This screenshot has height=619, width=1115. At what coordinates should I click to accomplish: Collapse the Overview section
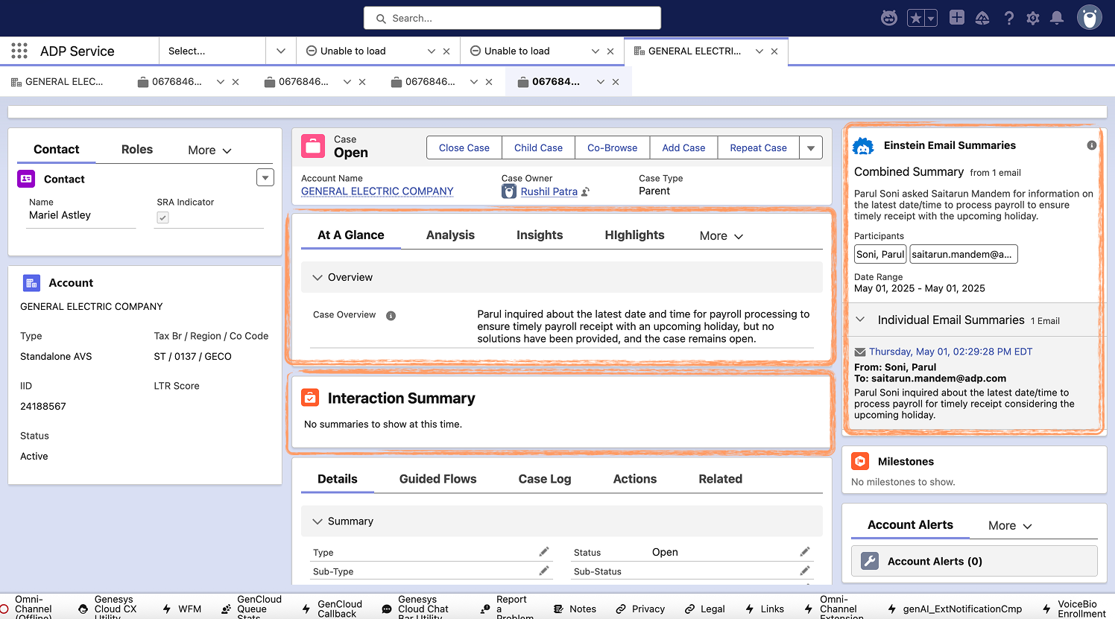pos(318,276)
